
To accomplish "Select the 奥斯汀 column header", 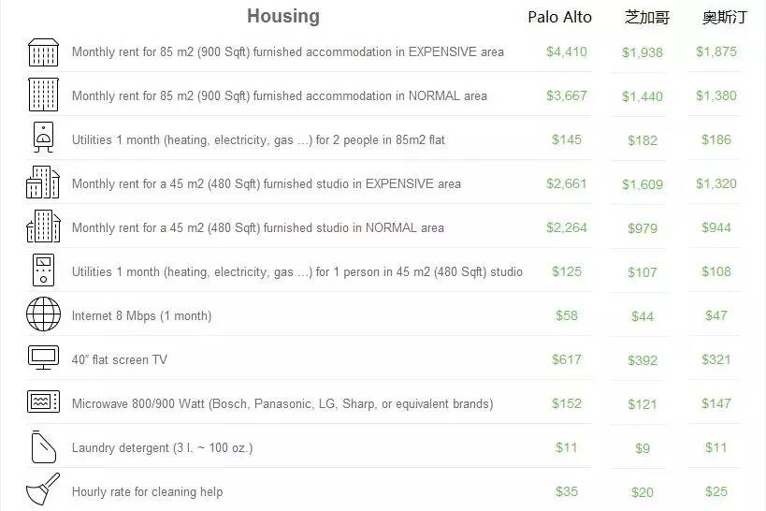I will pyautogui.click(x=725, y=18).
